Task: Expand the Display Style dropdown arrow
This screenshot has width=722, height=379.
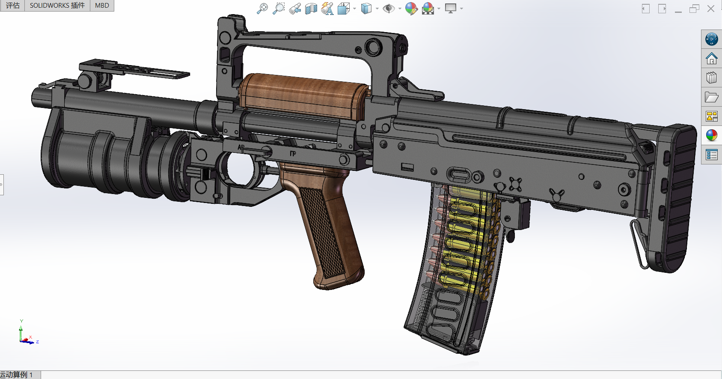Action: [x=377, y=9]
